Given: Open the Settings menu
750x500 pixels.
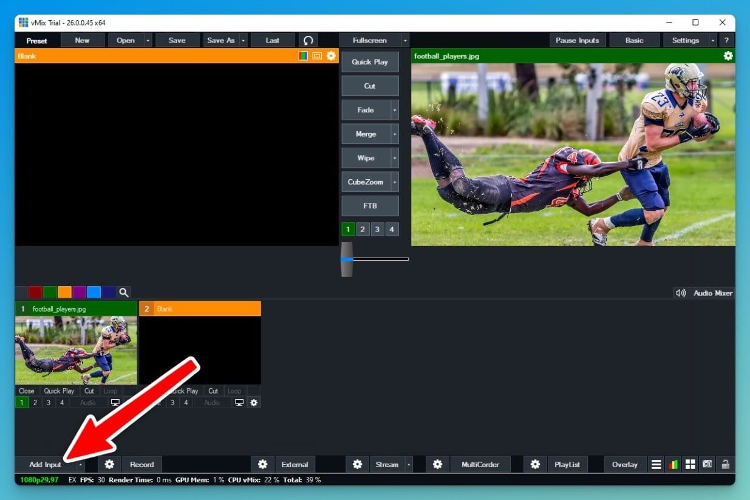Looking at the screenshot, I should pyautogui.click(x=686, y=40).
